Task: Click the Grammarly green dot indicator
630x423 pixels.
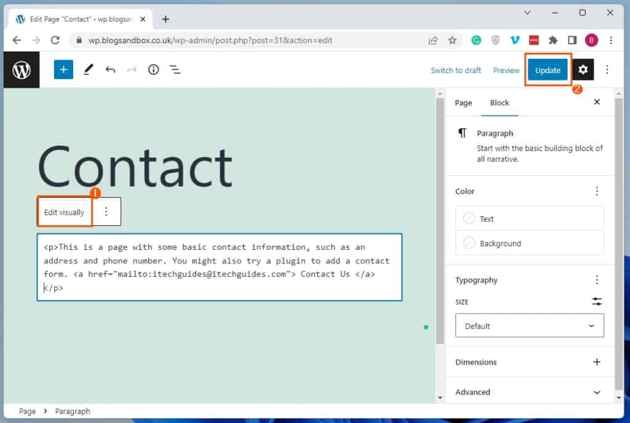Action: point(426,327)
